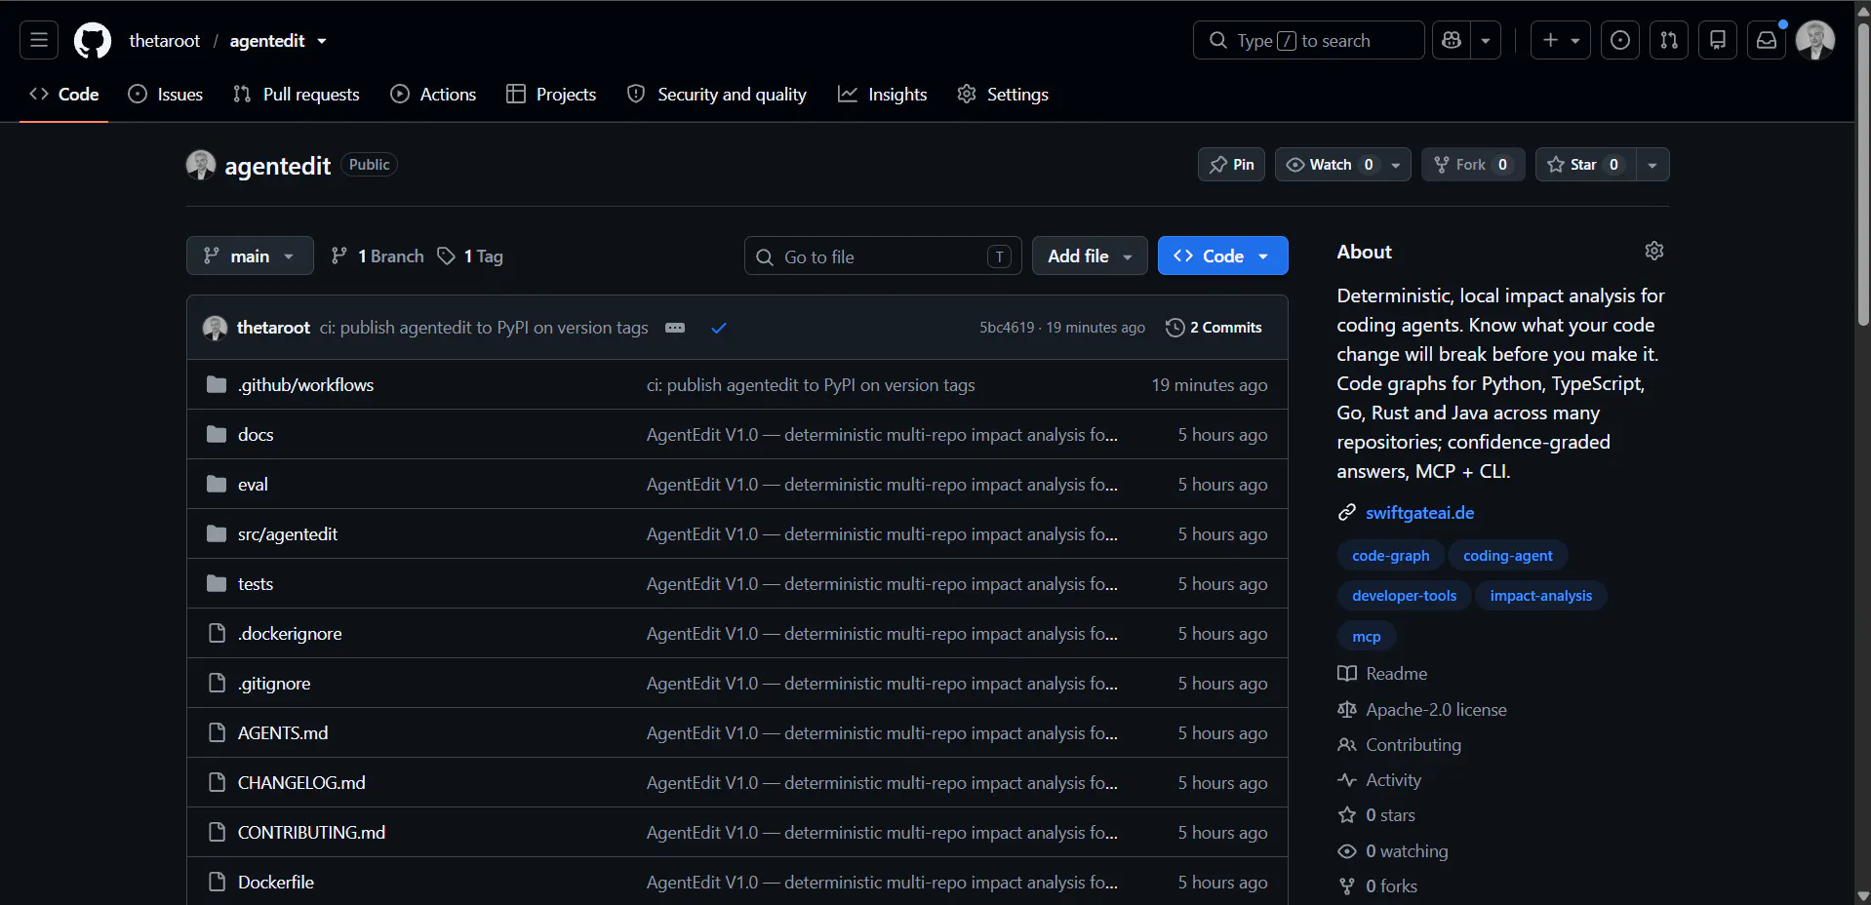The image size is (1871, 905).
Task: Expand the commit message ellipsis
Action: click(x=675, y=328)
